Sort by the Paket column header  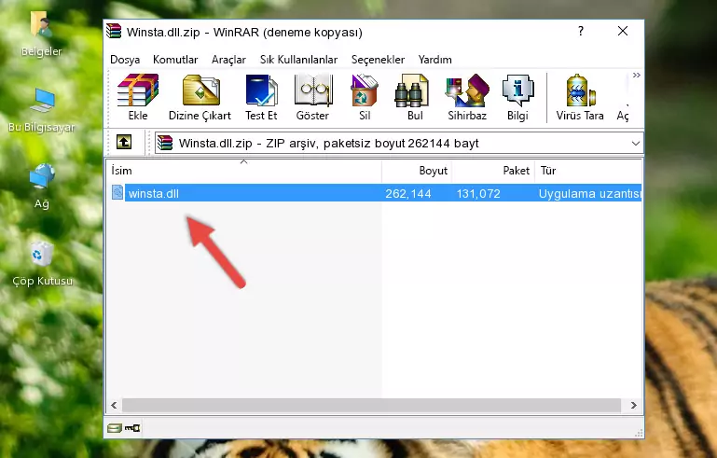click(x=493, y=171)
